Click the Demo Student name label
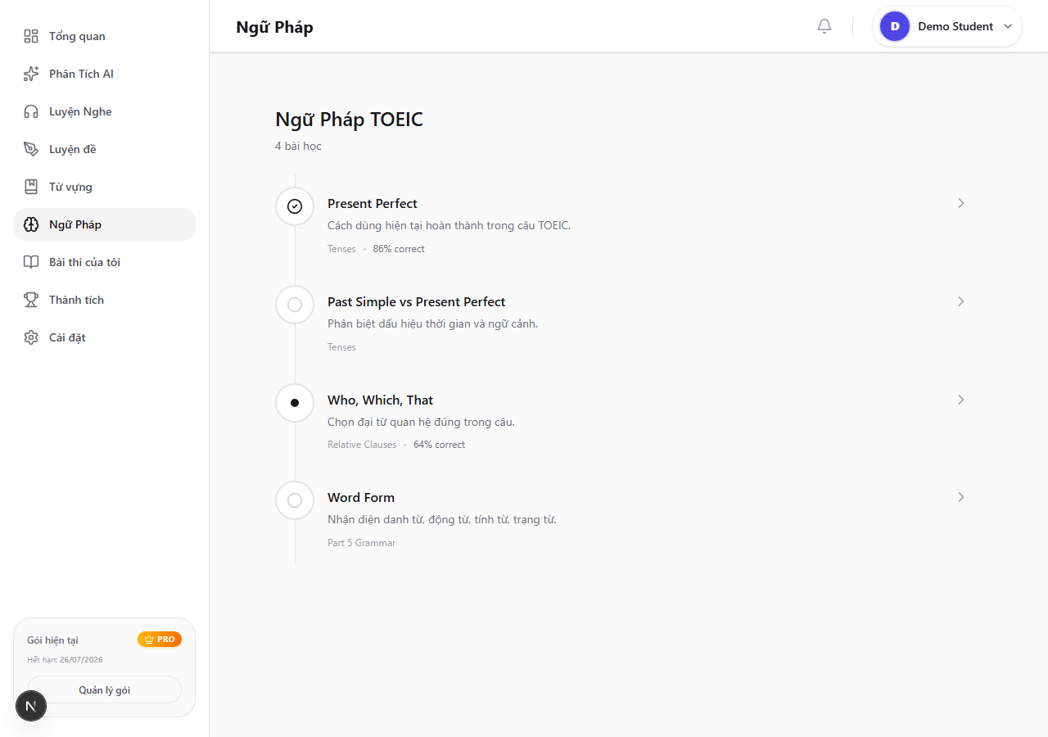1048x737 pixels. 955,26
